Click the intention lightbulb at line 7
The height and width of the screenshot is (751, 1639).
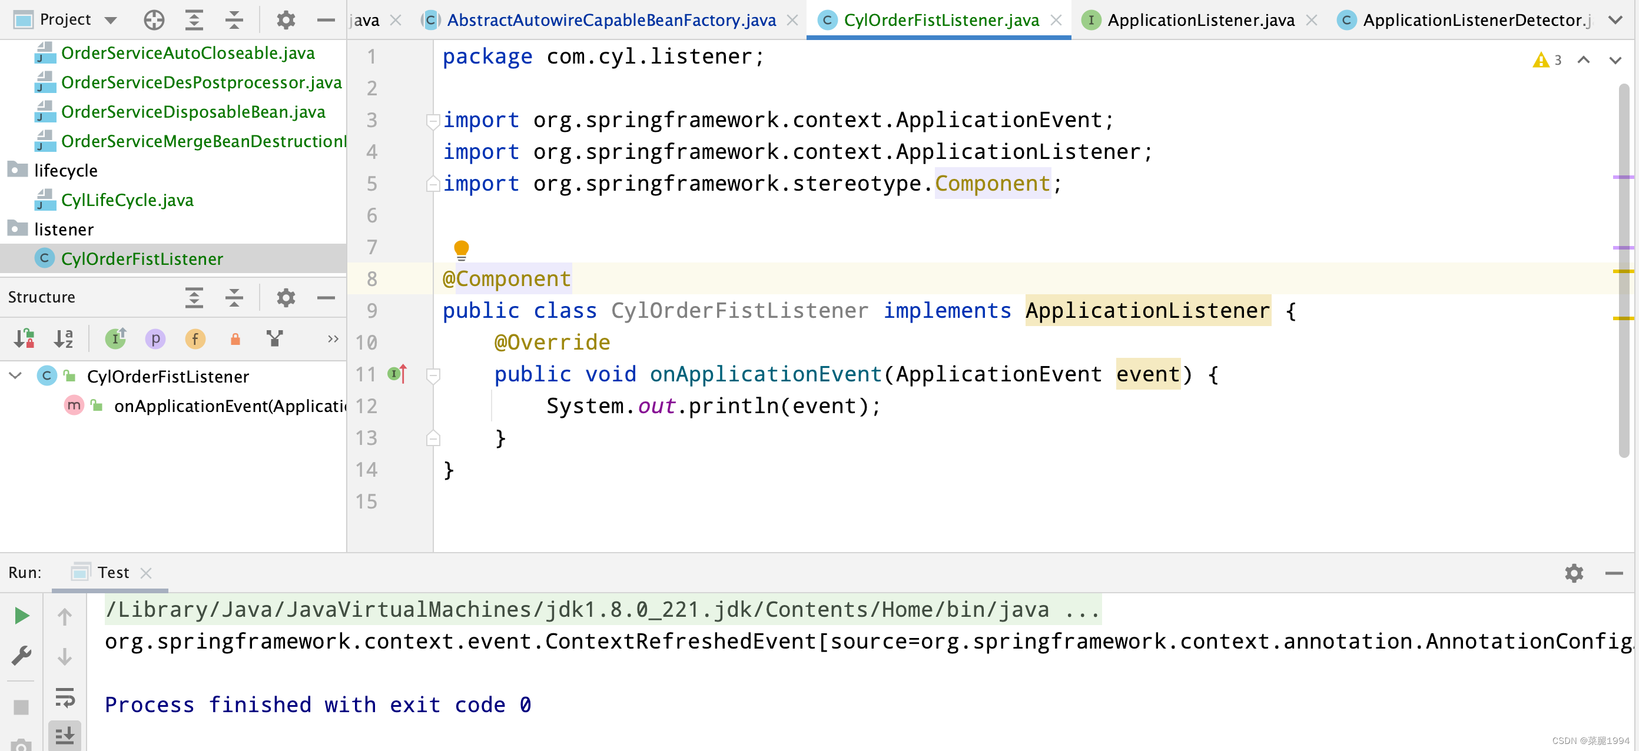(462, 250)
